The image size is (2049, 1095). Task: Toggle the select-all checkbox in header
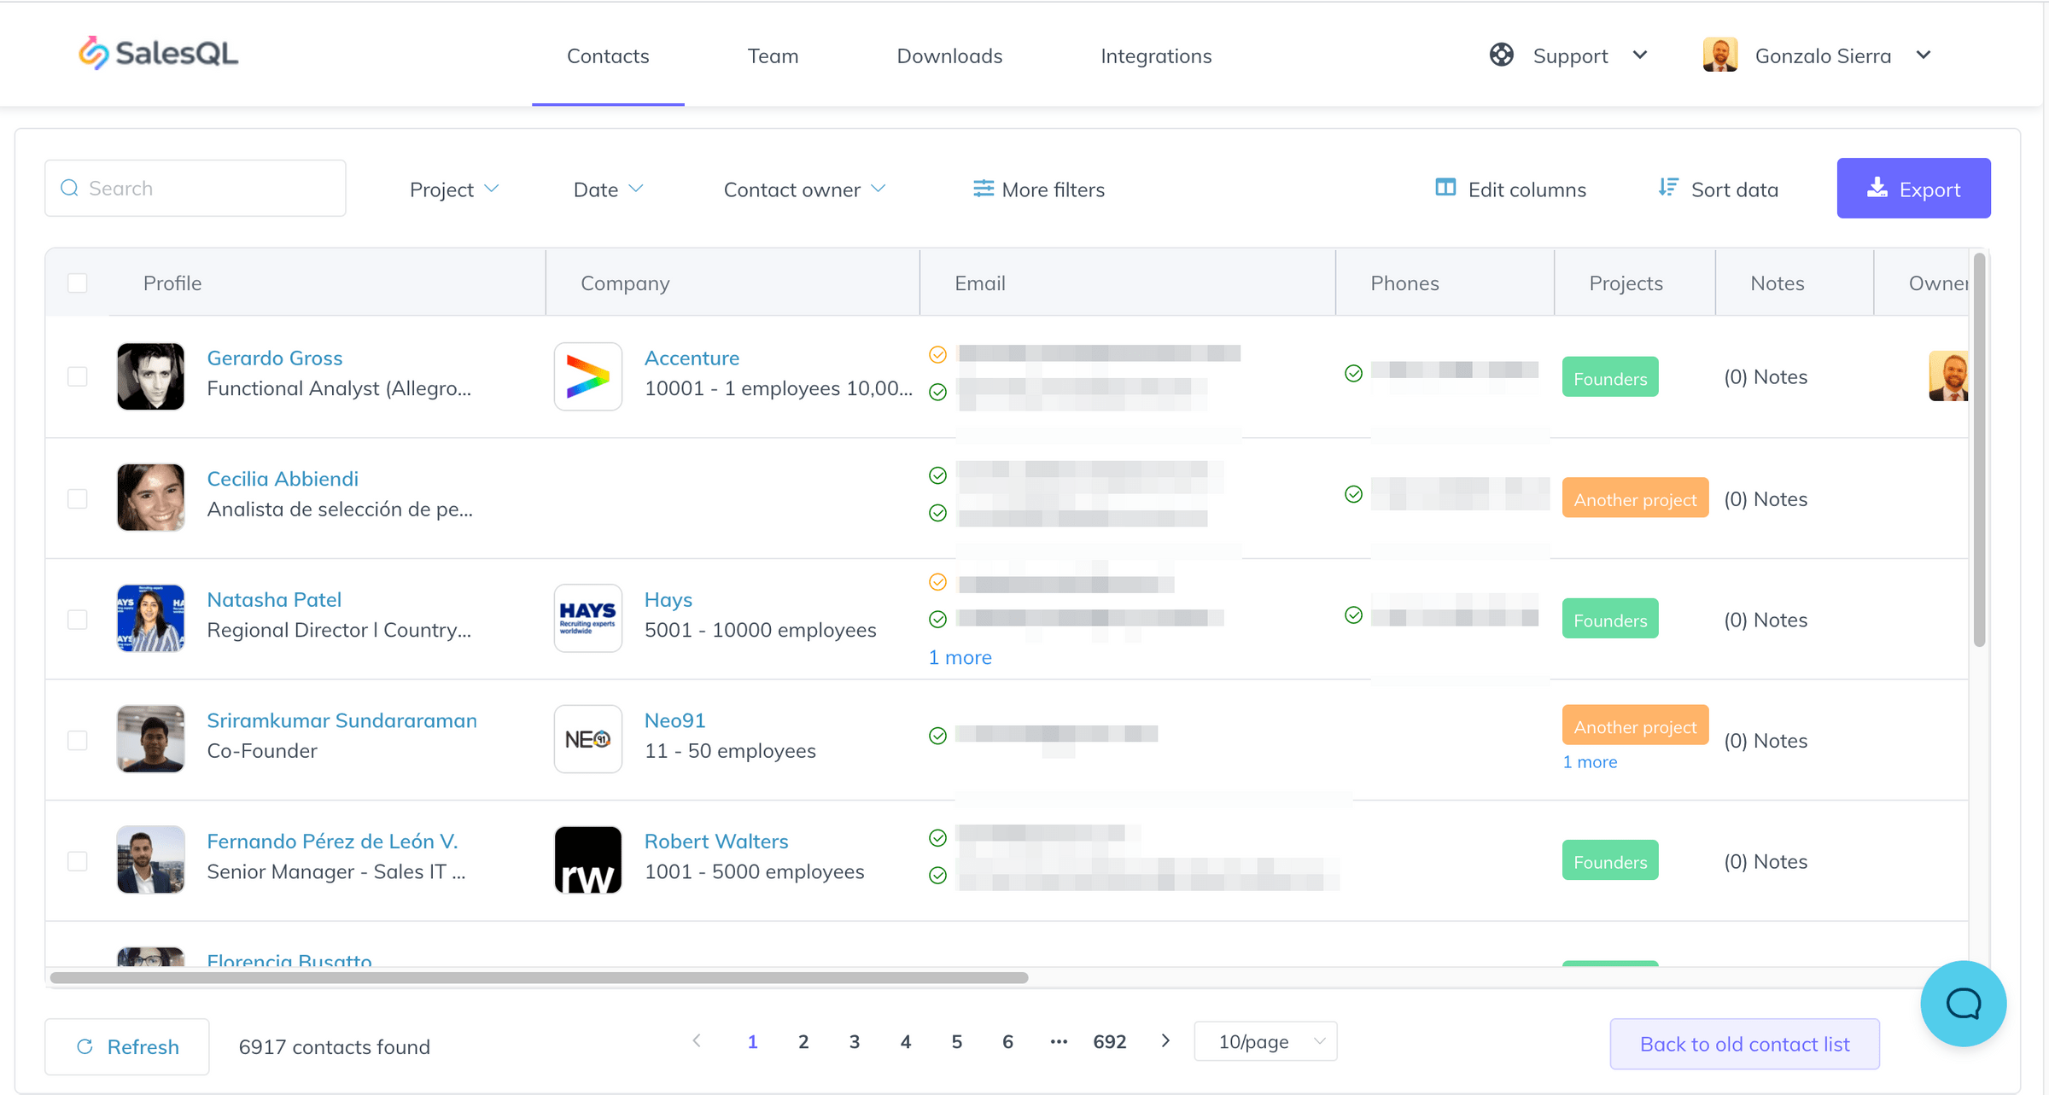click(78, 283)
